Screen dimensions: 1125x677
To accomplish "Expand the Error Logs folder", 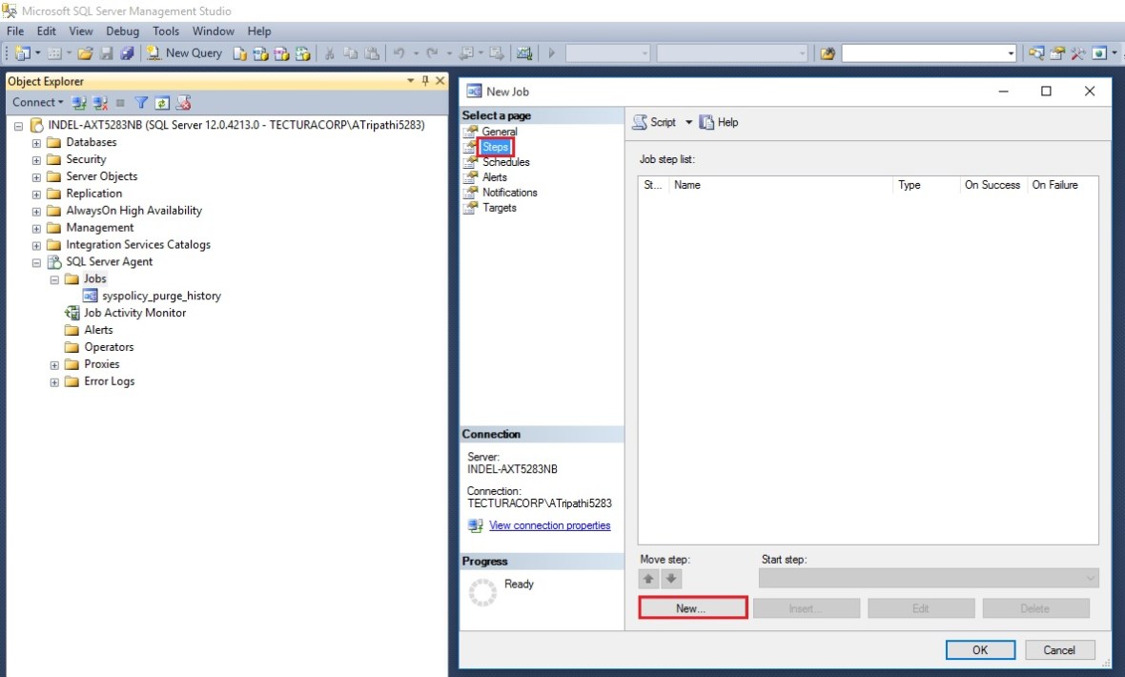I will pyautogui.click(x=54, y=382).
